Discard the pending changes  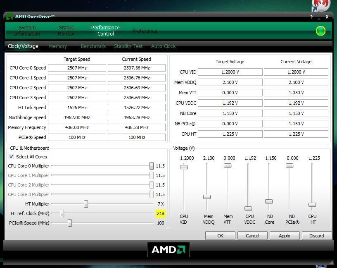tap(317, 236)
